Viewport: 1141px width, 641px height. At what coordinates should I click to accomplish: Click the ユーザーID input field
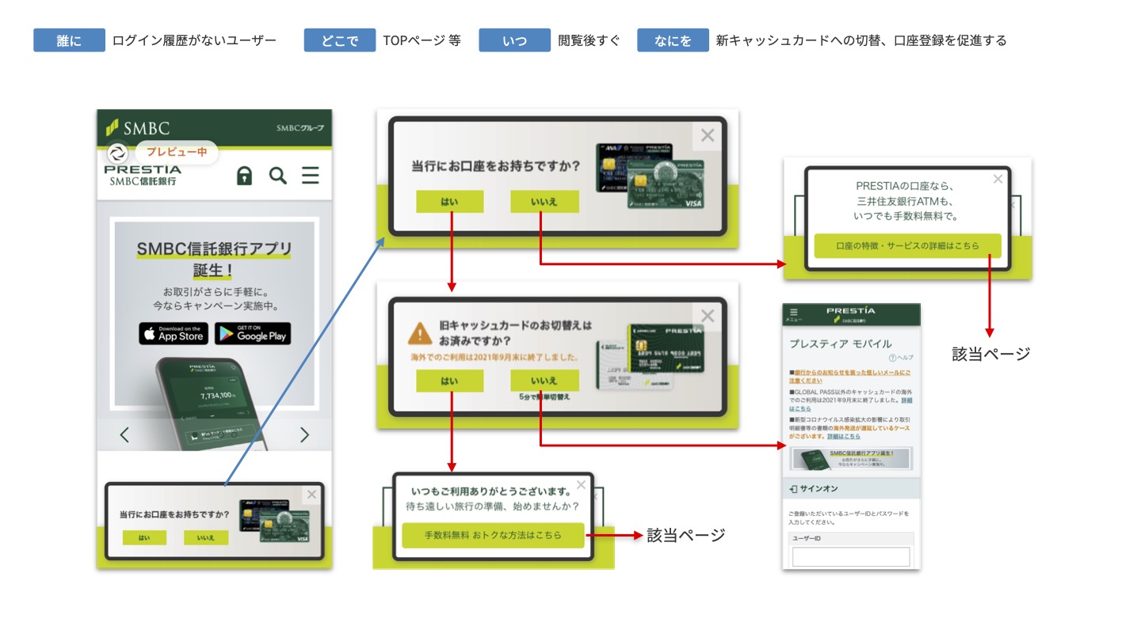851,557
